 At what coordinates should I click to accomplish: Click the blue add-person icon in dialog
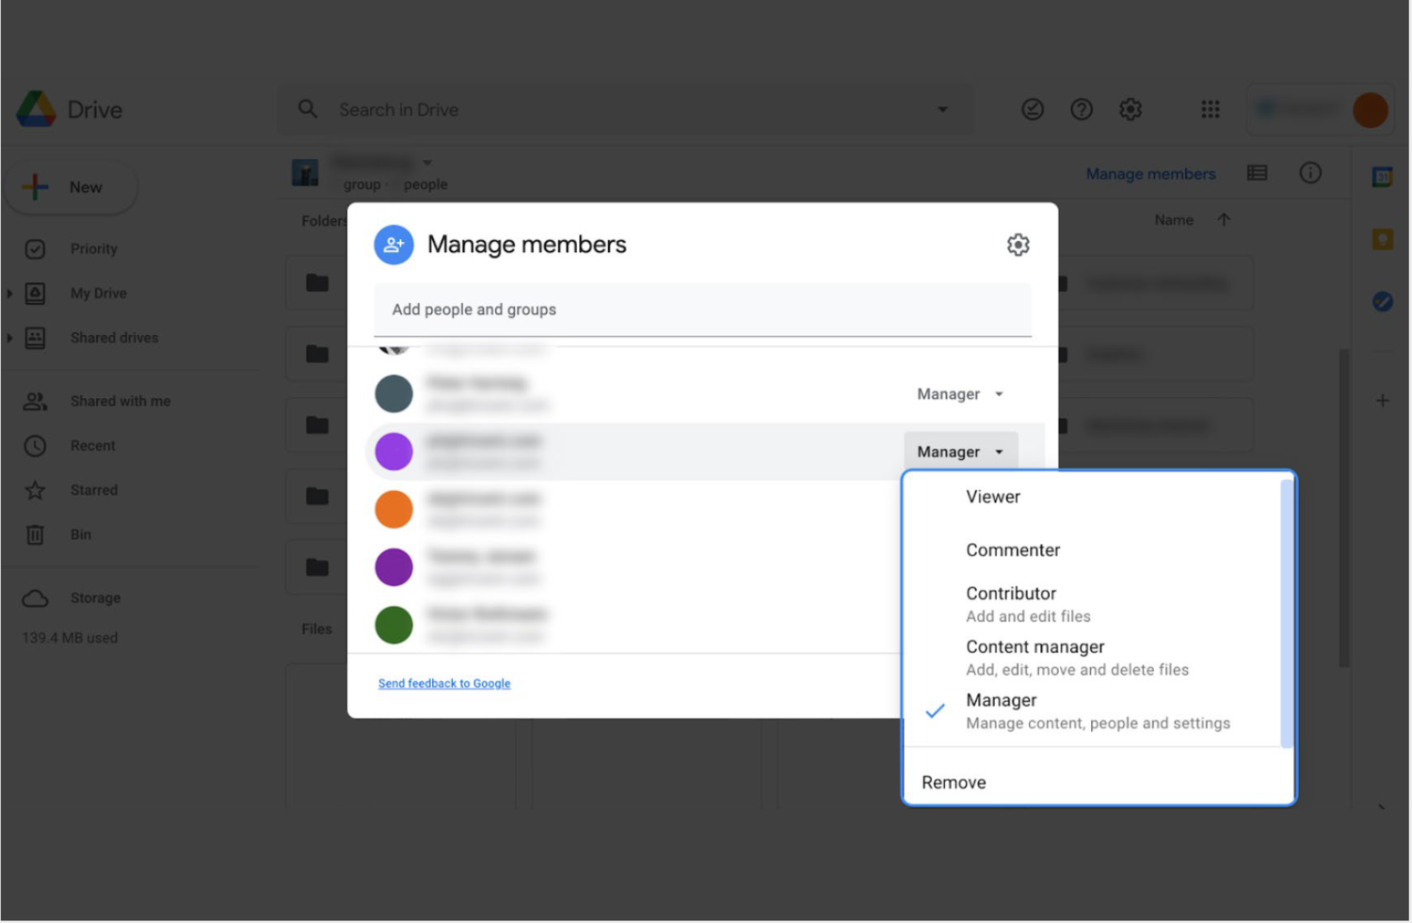(x=393, y=245)
